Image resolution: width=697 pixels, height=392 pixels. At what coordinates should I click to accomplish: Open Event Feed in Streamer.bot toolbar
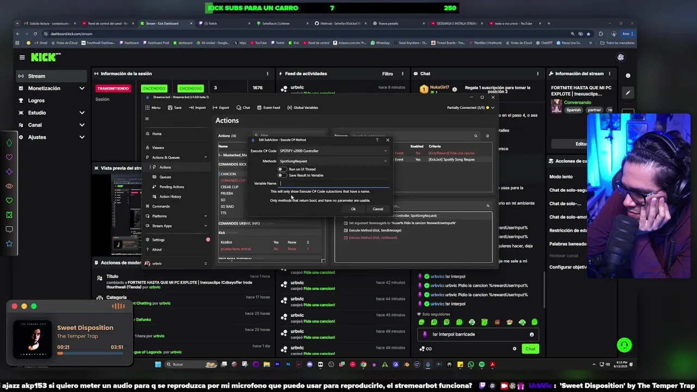pos(269,108)
